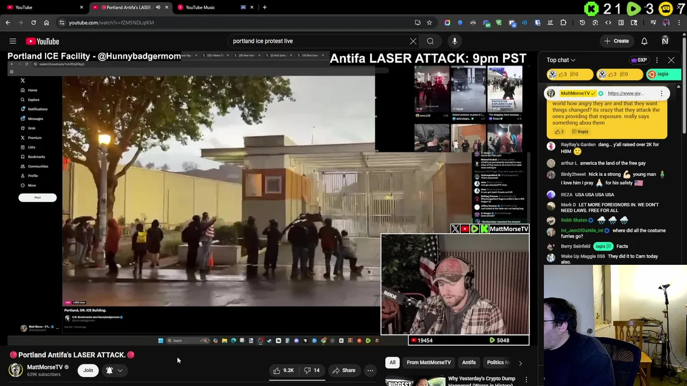Open the media controls icon in toolbar

pyautogui.click(x=653, y=23)
